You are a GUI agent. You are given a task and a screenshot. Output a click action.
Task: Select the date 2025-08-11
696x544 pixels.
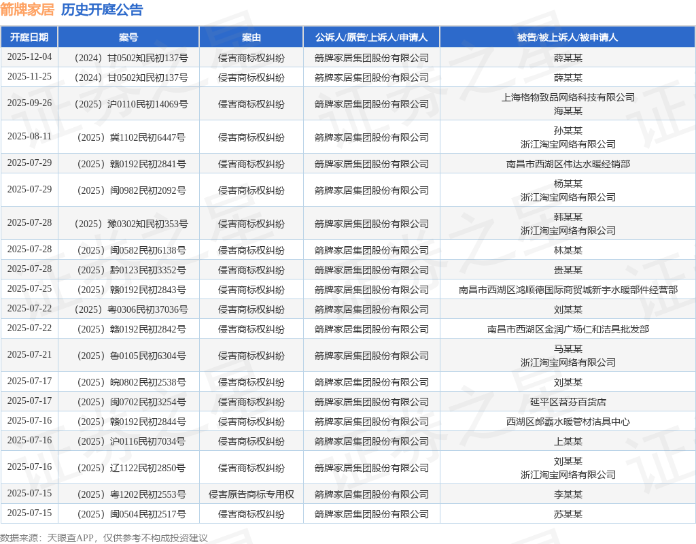click(29, 136)
